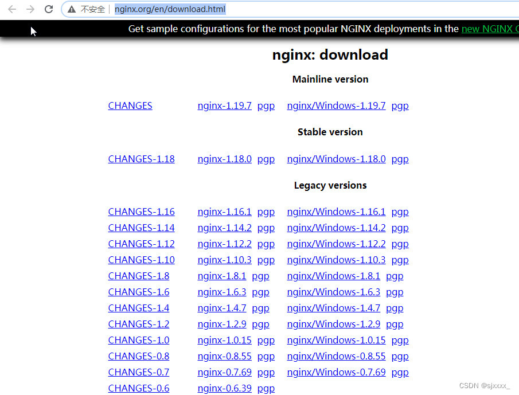Screen dimensions: 519x395
Task: Open CHANGES-1.14 link
Action: (x=141, y=228)
